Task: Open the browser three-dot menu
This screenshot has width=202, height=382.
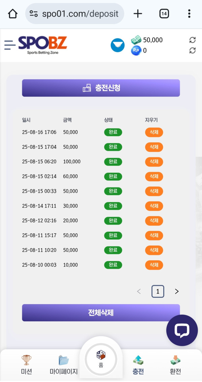Action: 189,14
